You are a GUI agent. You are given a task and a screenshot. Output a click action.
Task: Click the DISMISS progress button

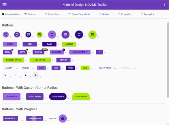coord(10,118)
